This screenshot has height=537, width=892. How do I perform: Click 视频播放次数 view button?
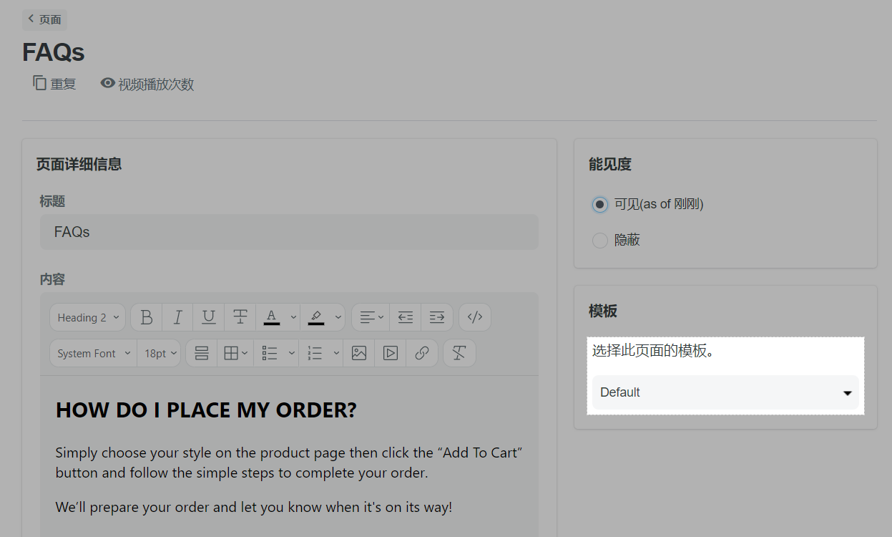click(x=147, y=84)
